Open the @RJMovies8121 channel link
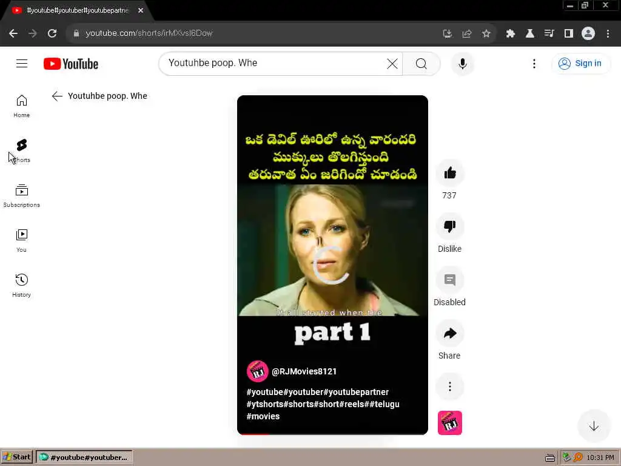The image size is (621, 466). point(304,371)
